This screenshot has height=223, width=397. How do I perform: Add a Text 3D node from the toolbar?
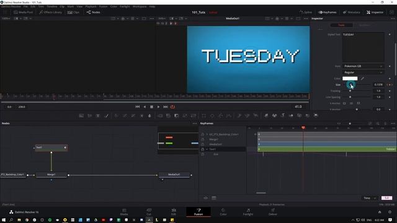tap(283, 116)
